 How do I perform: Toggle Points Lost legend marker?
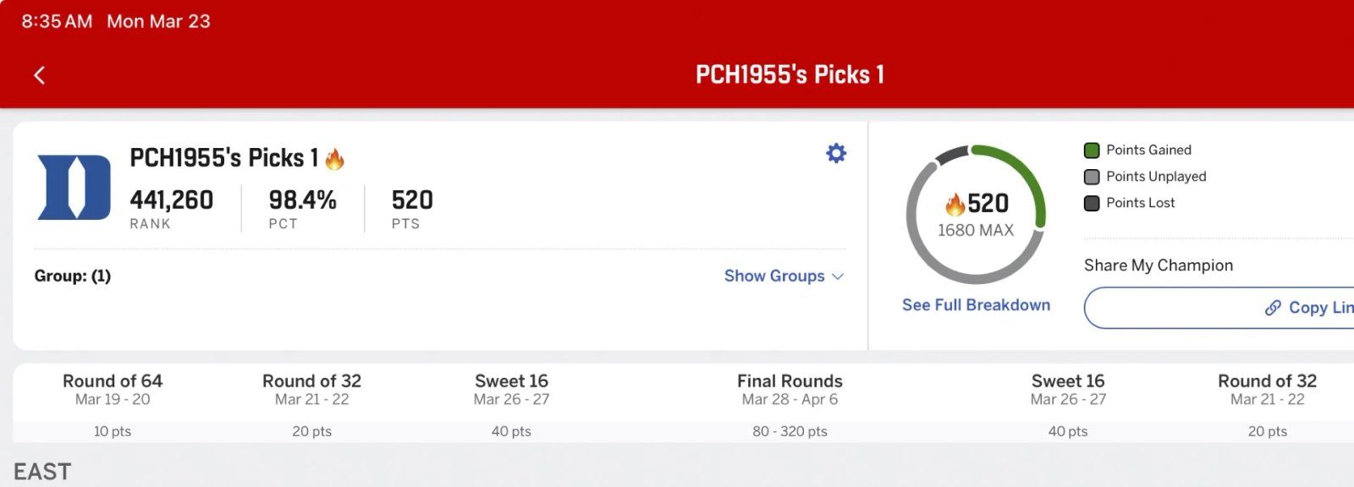[x=1092, y=203]
